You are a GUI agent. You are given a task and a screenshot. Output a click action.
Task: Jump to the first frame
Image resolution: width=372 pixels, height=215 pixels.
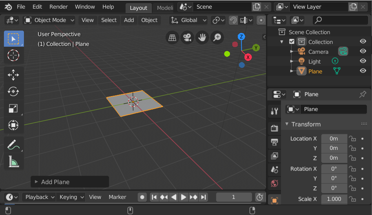click(x=154, y=197)
